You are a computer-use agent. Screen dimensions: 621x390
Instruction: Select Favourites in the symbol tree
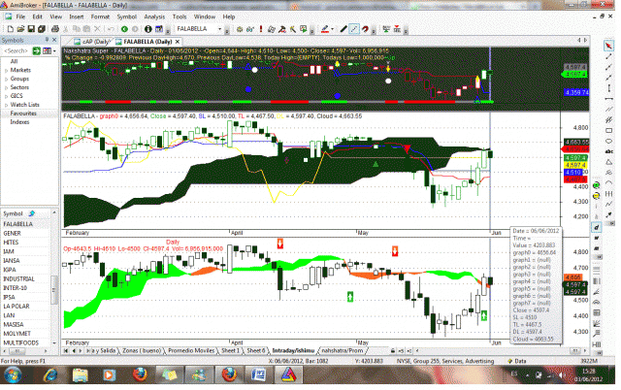coord(23,114)
